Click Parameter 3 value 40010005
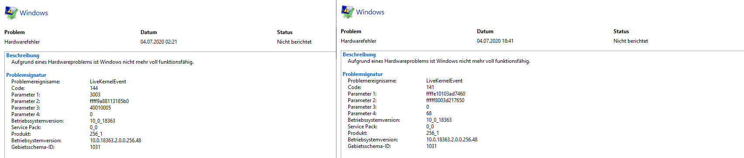The height and width of the screenshot is (158, 744). tap(100, 108)
